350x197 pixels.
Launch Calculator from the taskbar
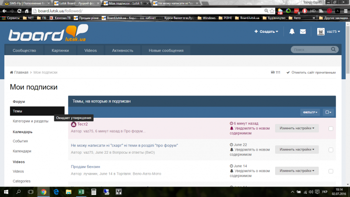point(94,192)
